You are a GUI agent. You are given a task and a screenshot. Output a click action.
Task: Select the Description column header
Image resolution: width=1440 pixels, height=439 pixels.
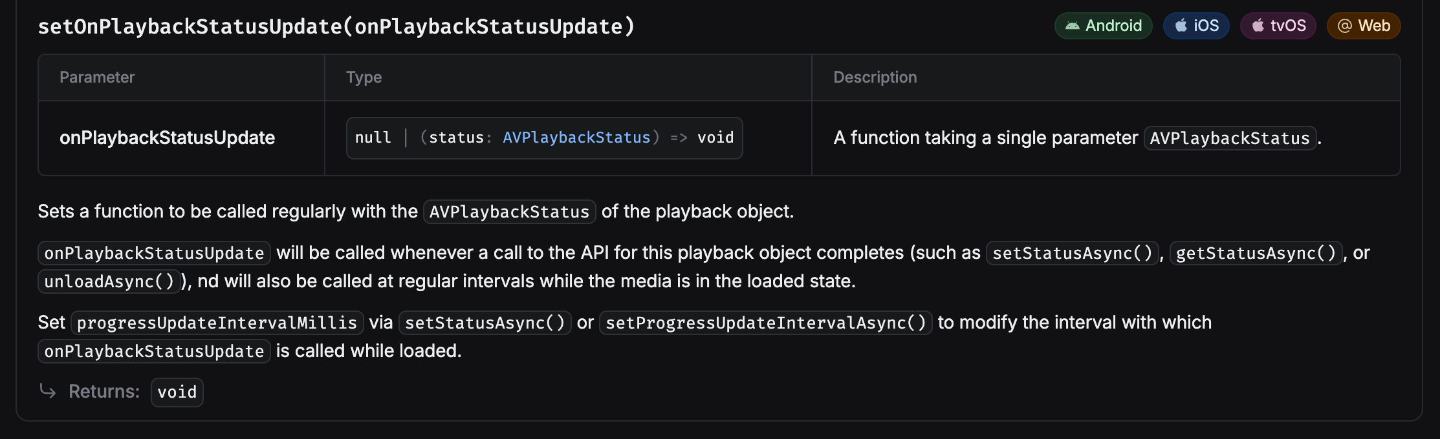tap(875, 77)
